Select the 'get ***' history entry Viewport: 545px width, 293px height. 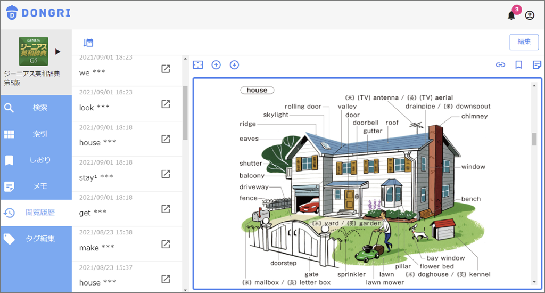[127, 209]
